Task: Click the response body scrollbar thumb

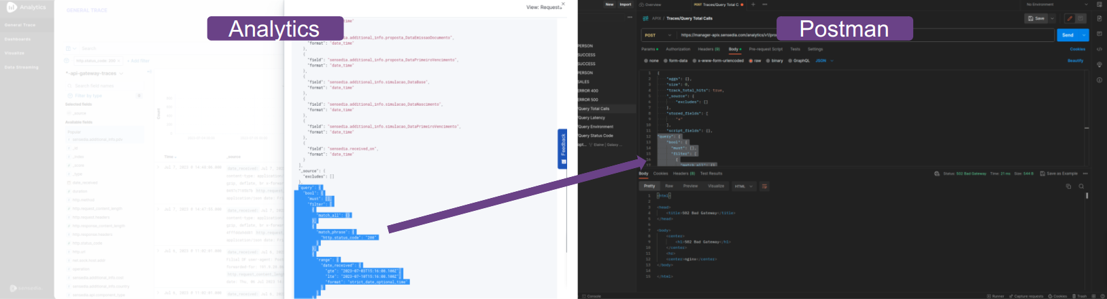Action: point(1087,196)
